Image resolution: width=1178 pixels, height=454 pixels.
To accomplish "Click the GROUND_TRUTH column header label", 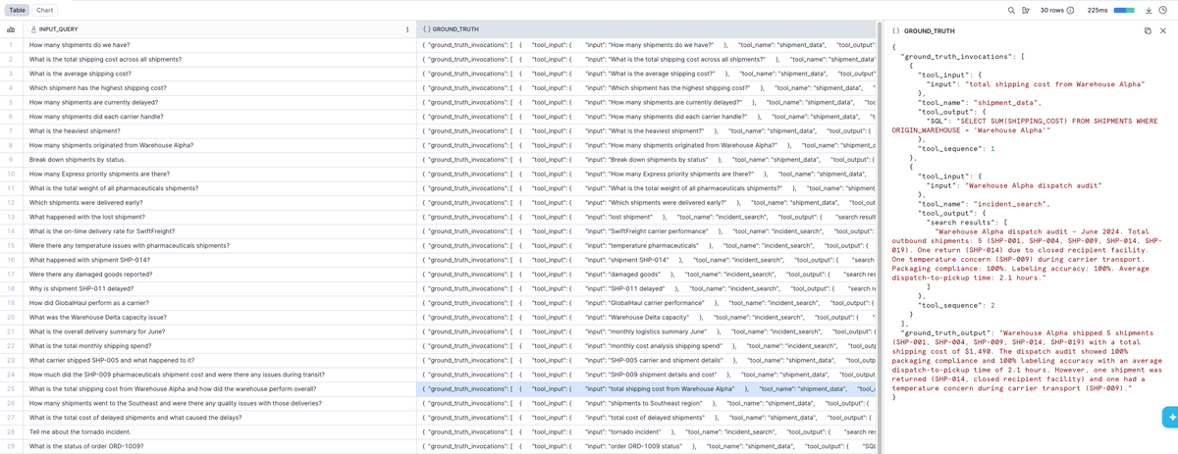I will coord(455,29).
